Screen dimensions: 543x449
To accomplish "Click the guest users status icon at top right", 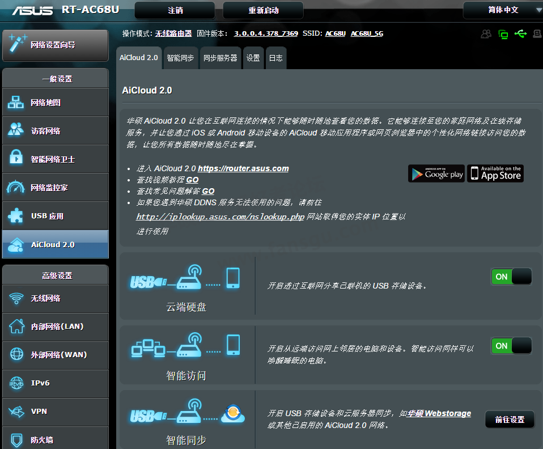I will pos(486,33).
